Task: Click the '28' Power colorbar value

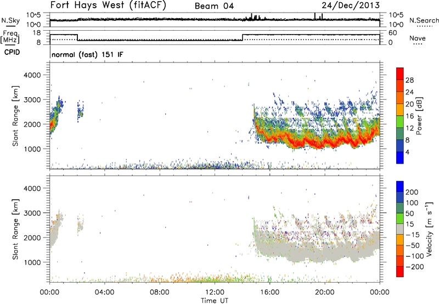Action: pyautogui.click(x=409, y=80)
